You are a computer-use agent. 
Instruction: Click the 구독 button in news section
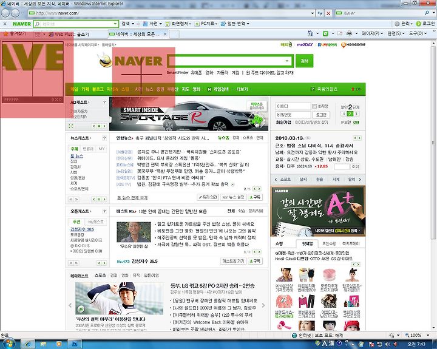pos(255,197)
